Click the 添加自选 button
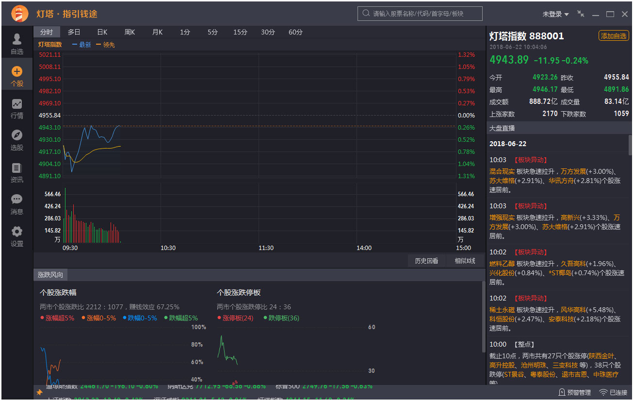Image resolution: width=634 pixels, height=401 pixels. point(614,36)
